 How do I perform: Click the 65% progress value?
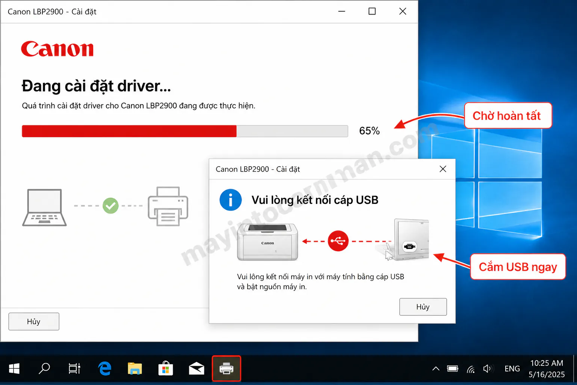369,131
